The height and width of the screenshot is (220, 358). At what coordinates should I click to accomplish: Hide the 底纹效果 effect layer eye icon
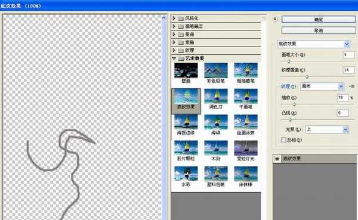pyautogui.click(x=277, y=159)
